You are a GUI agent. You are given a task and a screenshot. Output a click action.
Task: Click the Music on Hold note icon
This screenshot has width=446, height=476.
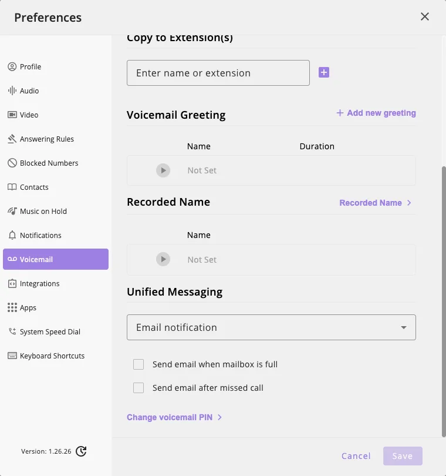[12, 212]
